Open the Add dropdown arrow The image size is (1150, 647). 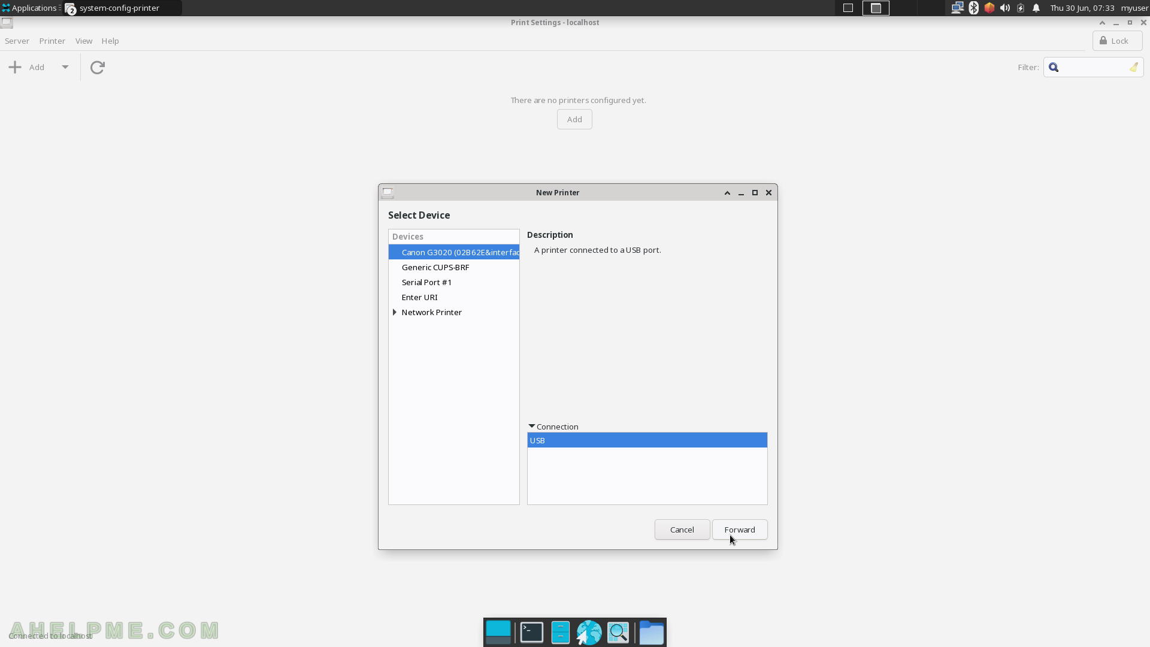(65, 67)
